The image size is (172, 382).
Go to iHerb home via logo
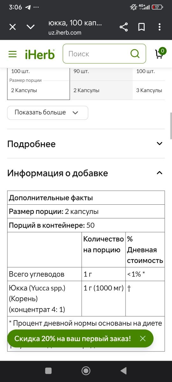coord(40,54)
